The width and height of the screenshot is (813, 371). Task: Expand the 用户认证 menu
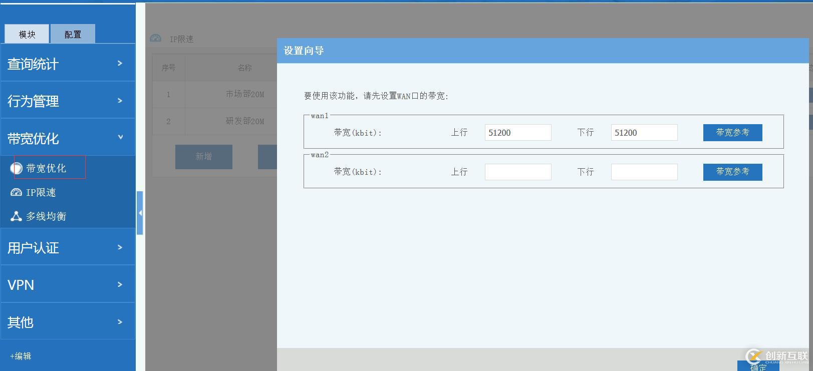(x=68, y=247)
